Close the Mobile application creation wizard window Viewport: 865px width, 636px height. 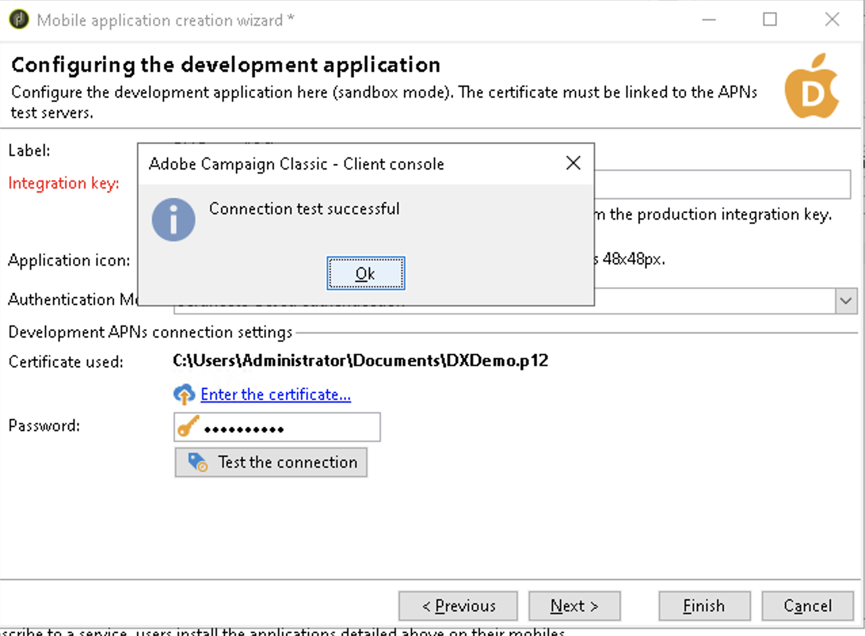pos(832,19)
